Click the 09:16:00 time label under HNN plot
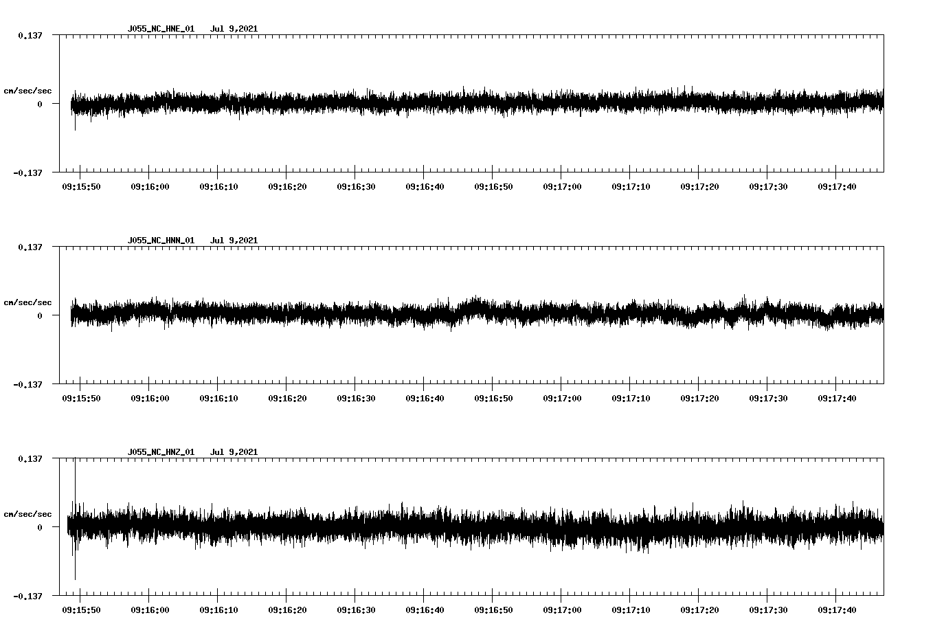Screen dimensions: 933x635 [150, 398]
